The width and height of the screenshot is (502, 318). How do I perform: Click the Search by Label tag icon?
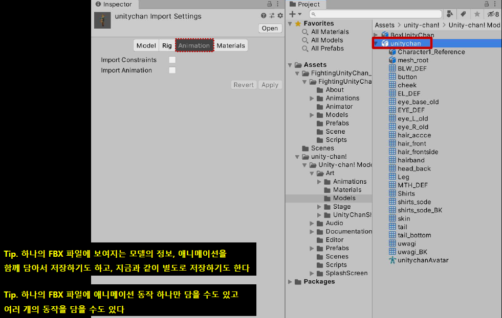click(463, 14)
